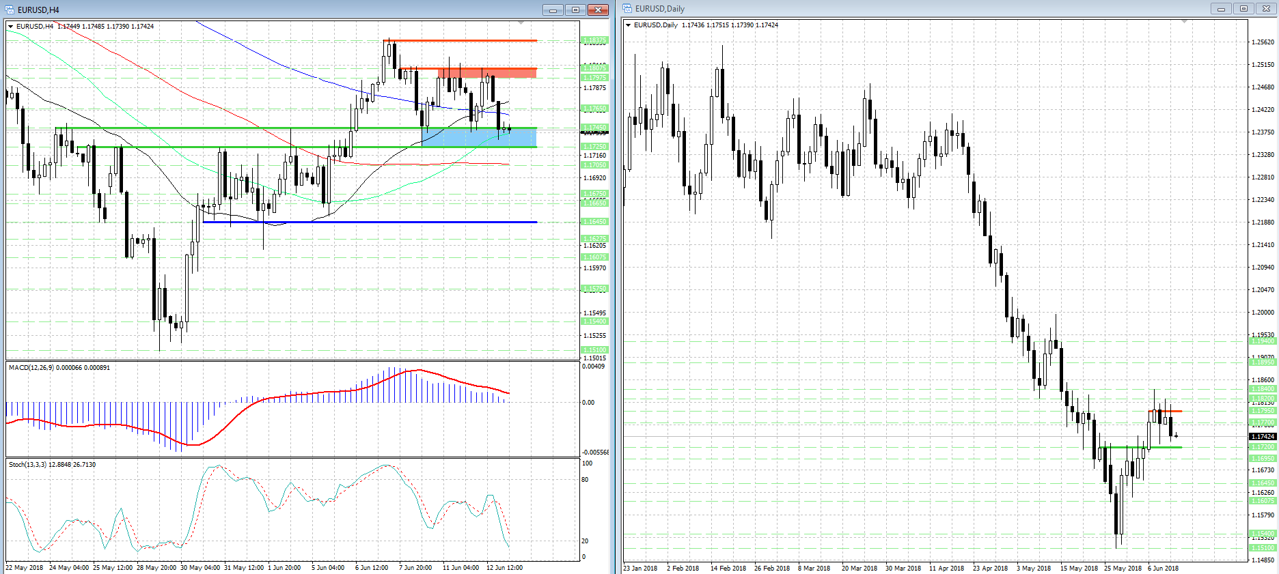Select the EURUSD,Daily title bar
This screenshot has width=1279, height=574.
pos(888,9)
